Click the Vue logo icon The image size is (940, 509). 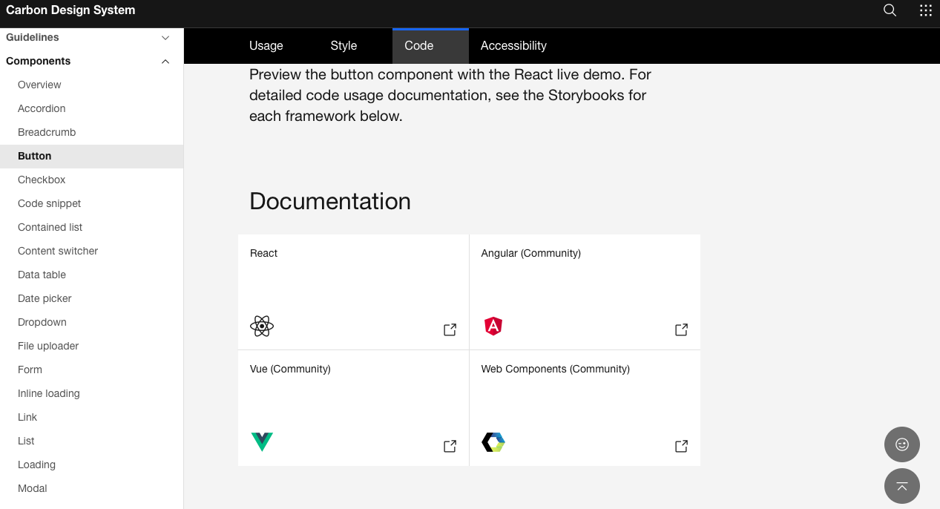[x=262, y=441]
